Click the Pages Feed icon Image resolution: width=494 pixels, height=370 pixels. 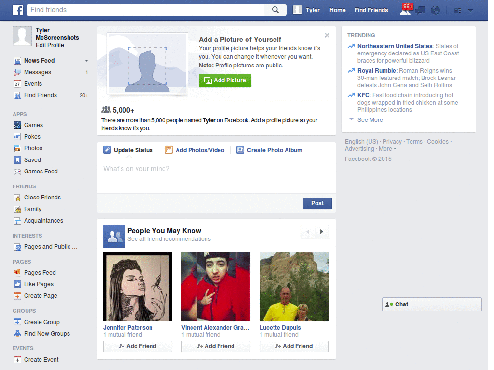(17, 273)
